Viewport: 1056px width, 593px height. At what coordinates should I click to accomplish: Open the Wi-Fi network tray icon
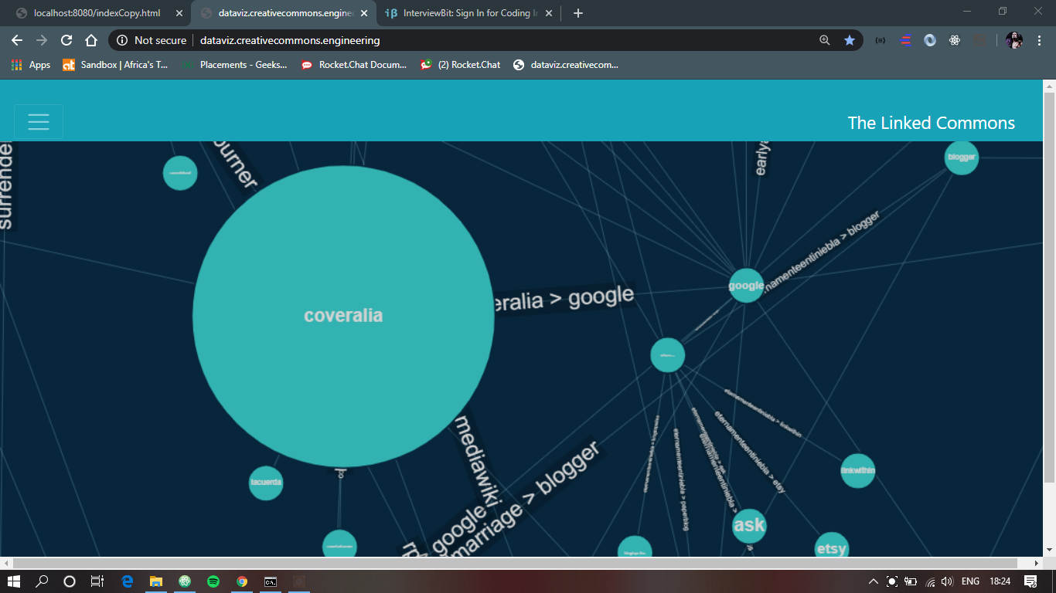click(930, 581)
